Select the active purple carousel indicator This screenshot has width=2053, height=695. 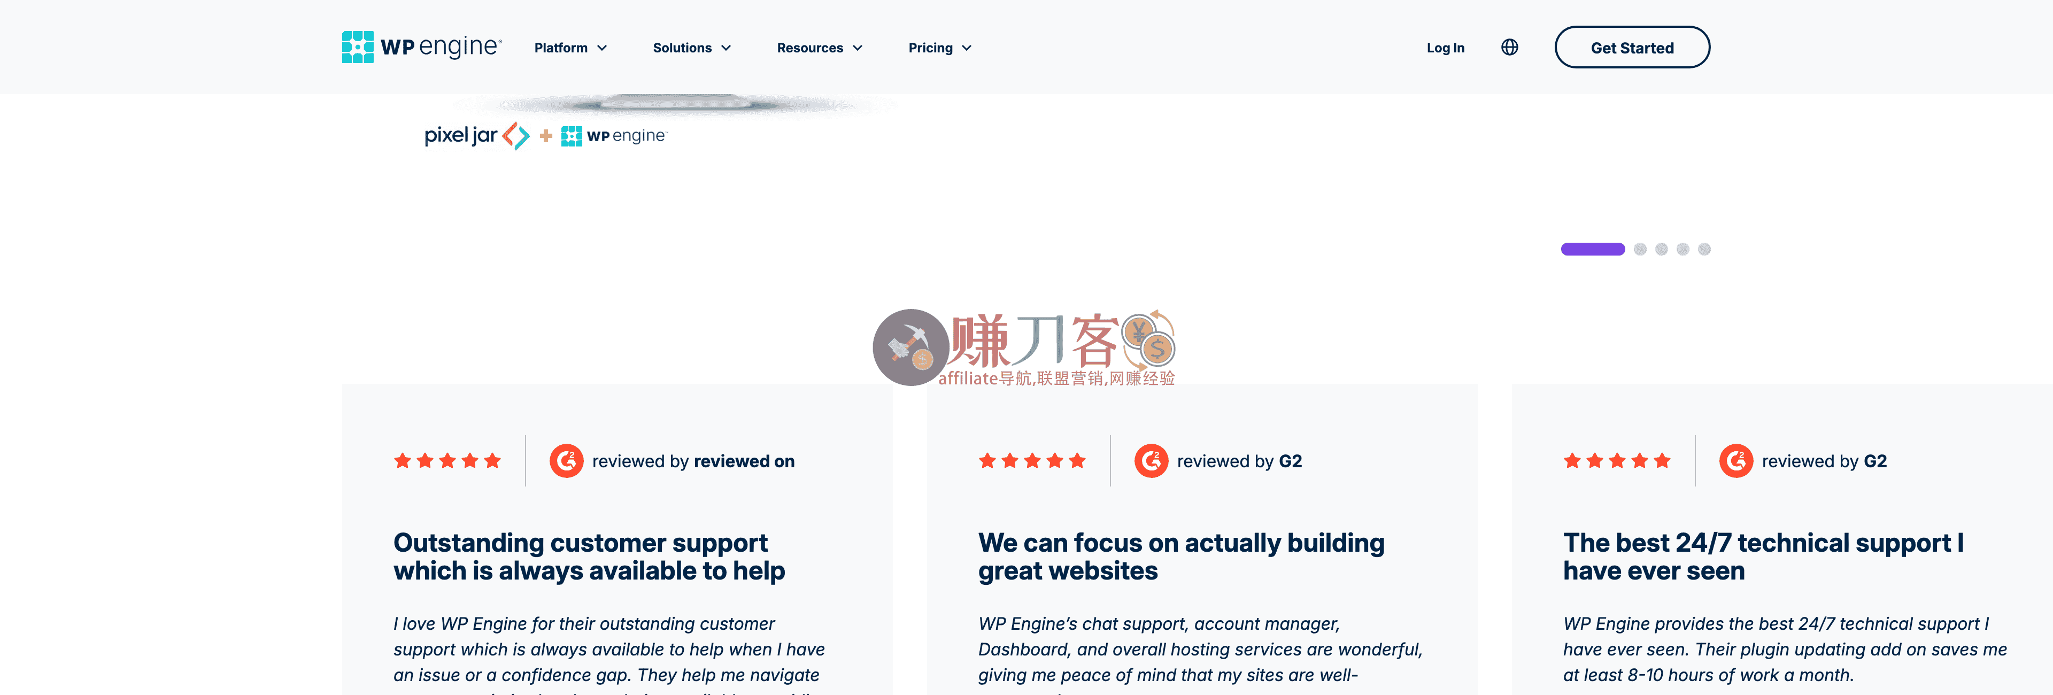click(1592, 250)
